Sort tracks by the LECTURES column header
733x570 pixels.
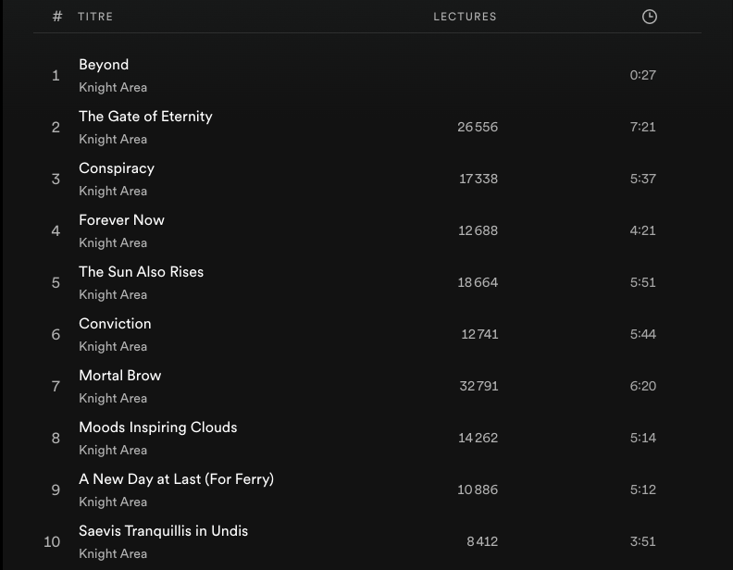click(x=465, y=17)
